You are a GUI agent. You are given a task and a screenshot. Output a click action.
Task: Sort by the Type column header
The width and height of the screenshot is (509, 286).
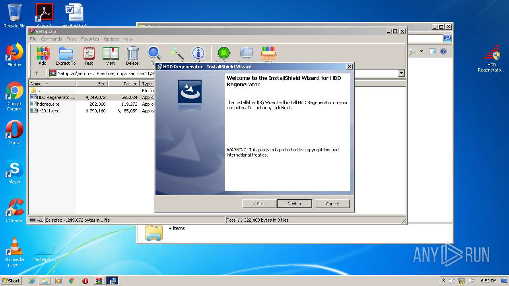(147, 84)
